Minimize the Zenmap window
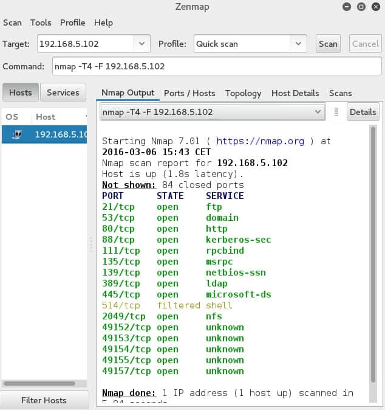Image resolution: width=385 pixels, height=410 pixels. click(347, 7)
